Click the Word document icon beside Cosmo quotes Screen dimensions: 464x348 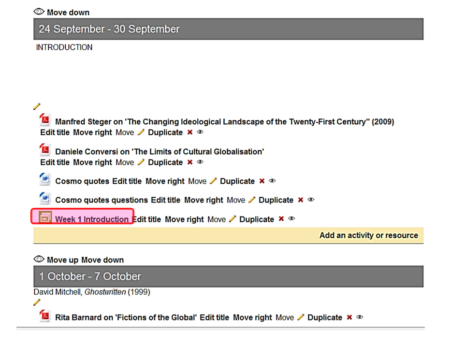pos(45,180)
